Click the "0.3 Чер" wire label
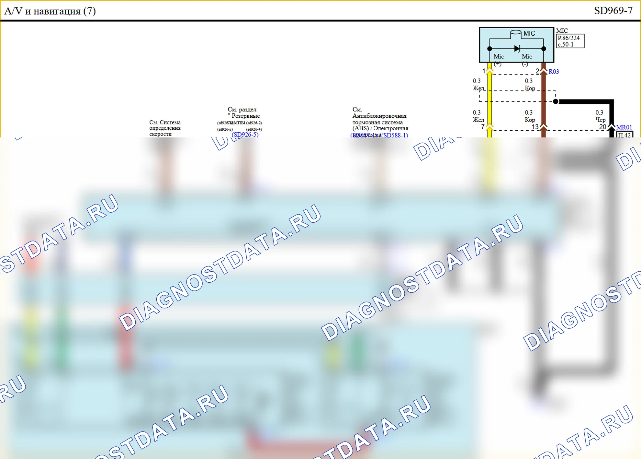 click(x=600, y=116)
